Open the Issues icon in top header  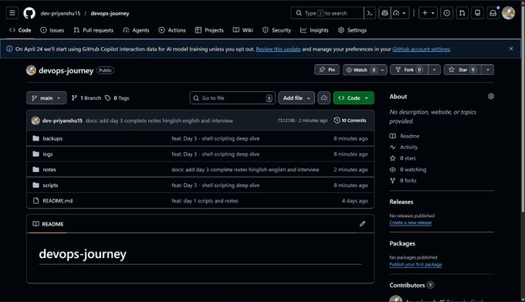click(x=447, y=13)
